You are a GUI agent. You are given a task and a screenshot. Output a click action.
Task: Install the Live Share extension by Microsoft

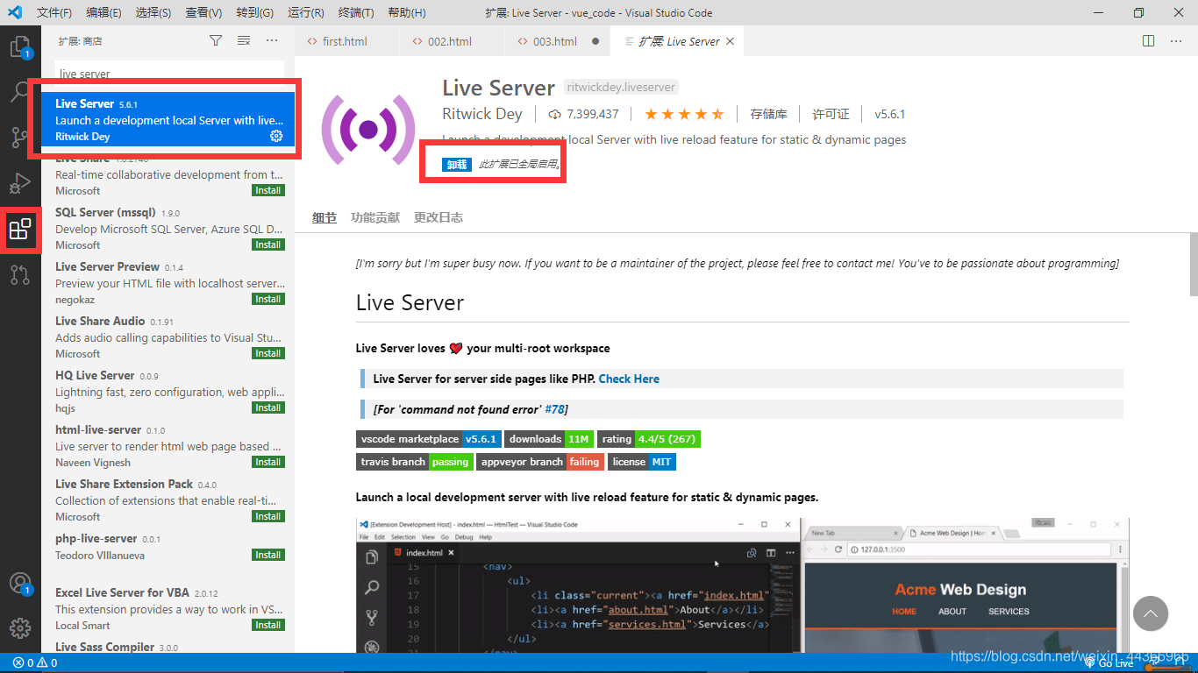tap(268, 190)
